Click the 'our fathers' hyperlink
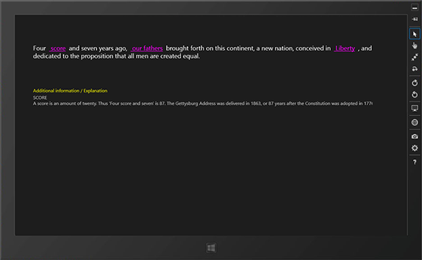 coord(147,49)
